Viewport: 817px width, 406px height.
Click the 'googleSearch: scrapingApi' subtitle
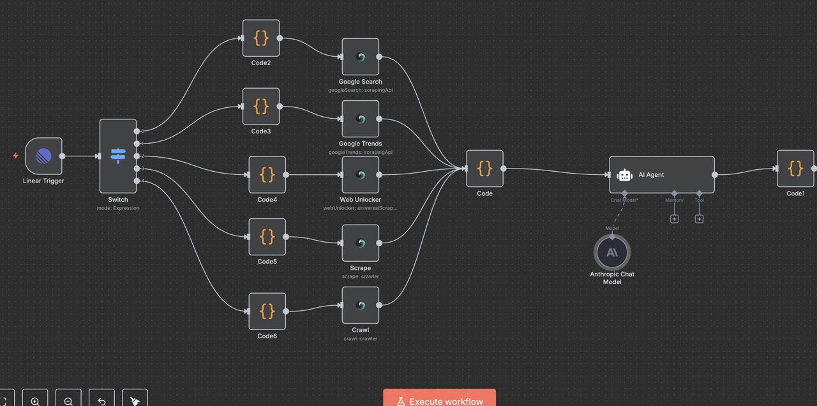[x=361, y=90]
